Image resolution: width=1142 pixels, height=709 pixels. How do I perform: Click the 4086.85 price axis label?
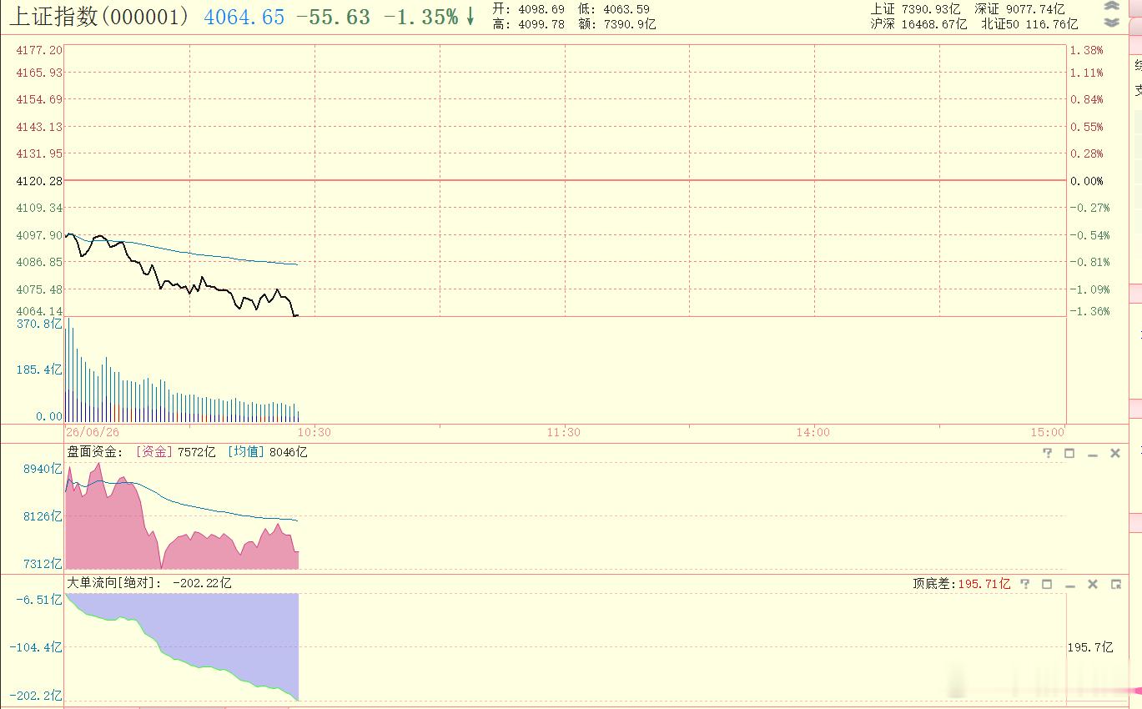pos(39,262)
